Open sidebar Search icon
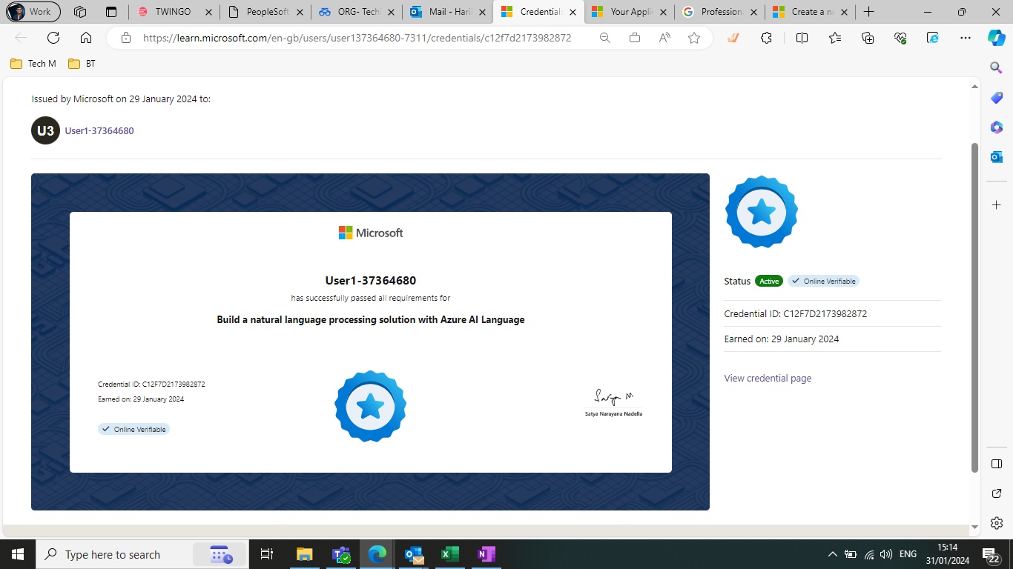Viewport: 1013px width, 569px height. coord(997,67)
